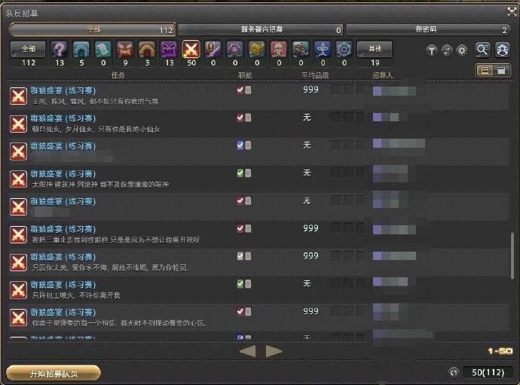The image size is (520, 385).
Task: Select the blue gear-ring category icon before 其他
Action: coord(344,50)
